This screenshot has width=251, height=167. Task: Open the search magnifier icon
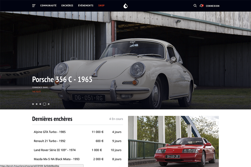coord(195,6)
